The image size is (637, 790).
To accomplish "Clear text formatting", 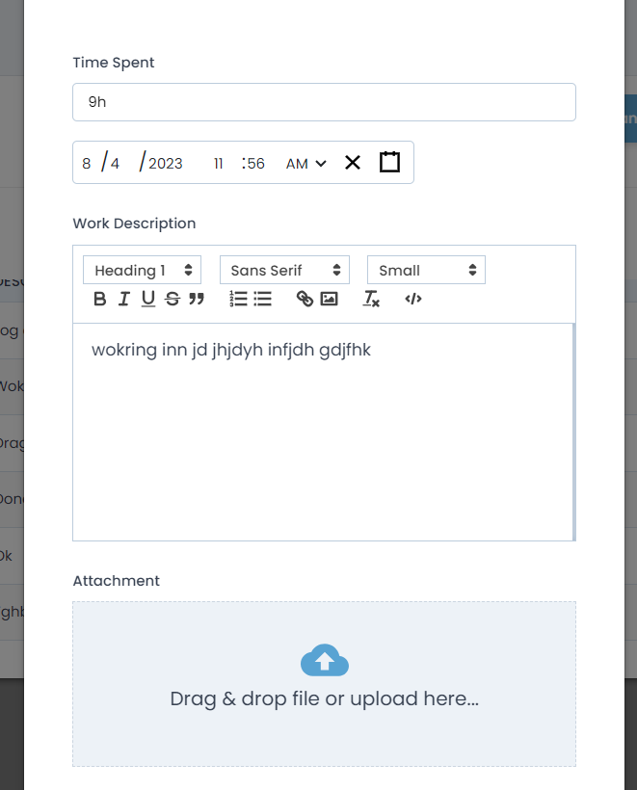I will (x=371, y=300).
